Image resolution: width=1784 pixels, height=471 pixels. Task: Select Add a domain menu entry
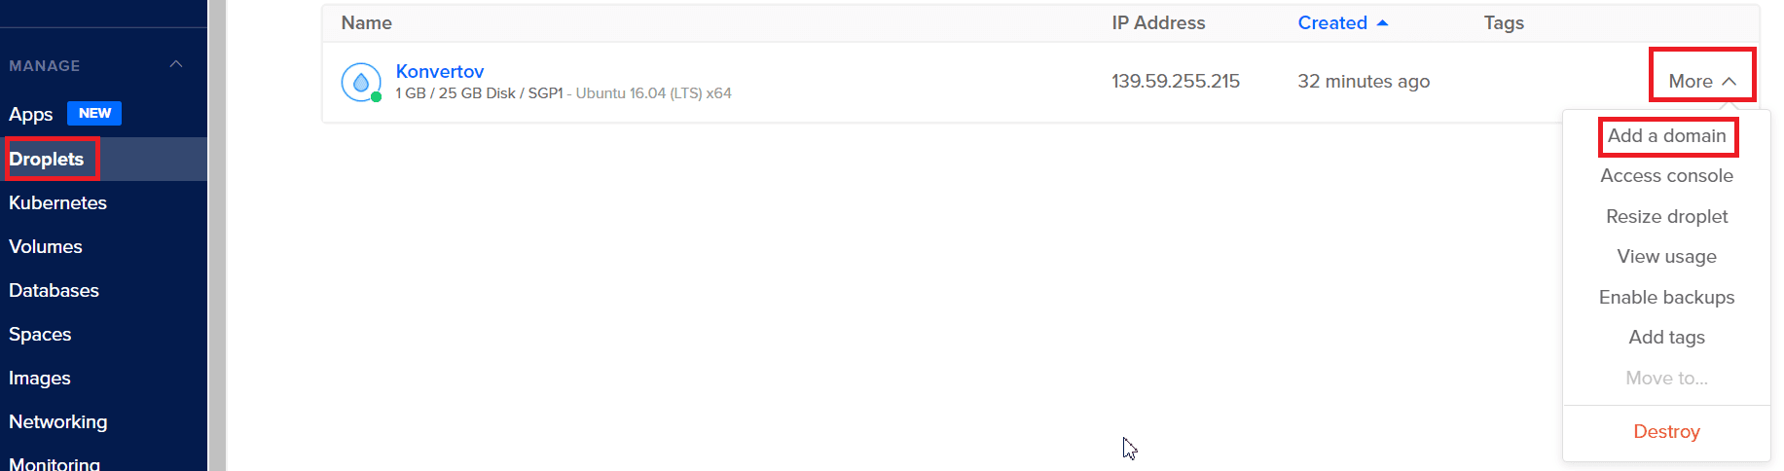(x=1666, y=136)
